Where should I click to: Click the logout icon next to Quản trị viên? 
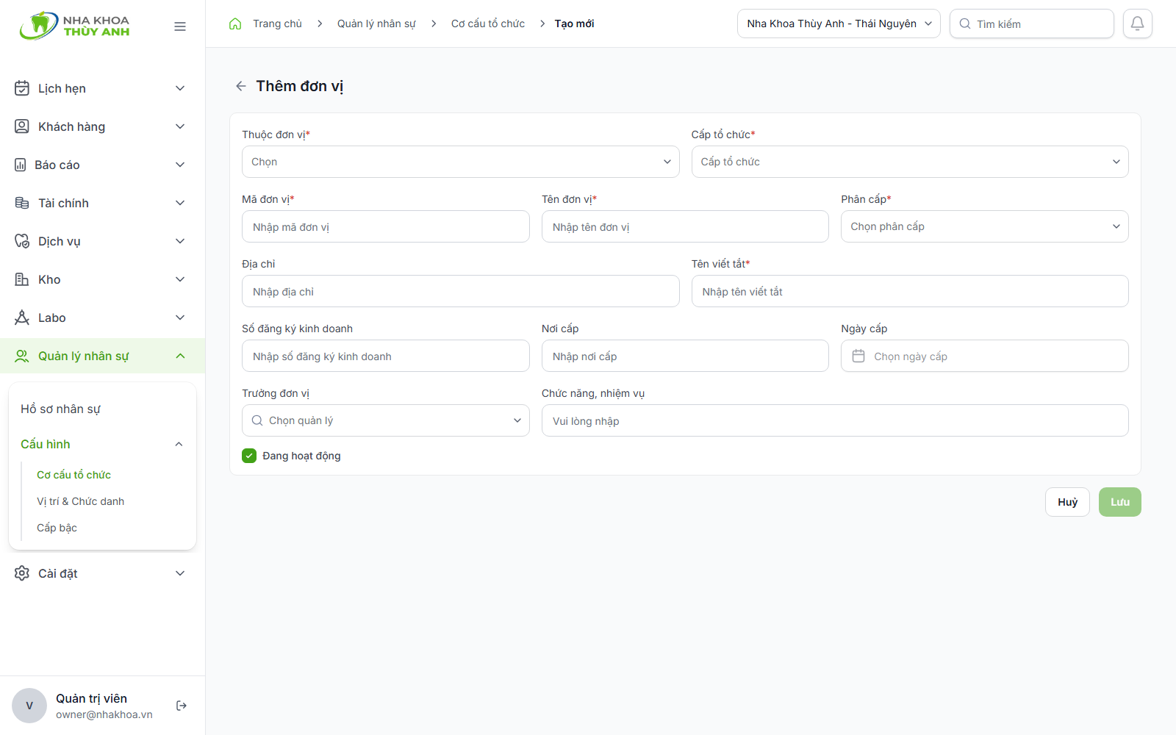click(x=182, y=706)
